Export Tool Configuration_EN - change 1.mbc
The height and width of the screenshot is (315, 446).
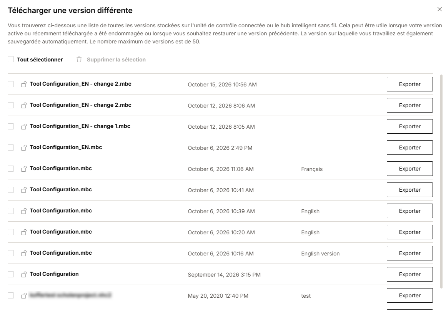pyautogui.click(x=409, y=126)
